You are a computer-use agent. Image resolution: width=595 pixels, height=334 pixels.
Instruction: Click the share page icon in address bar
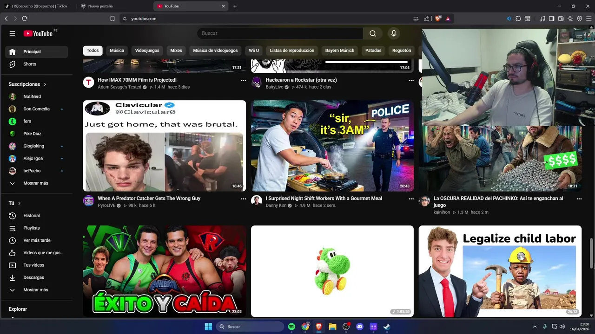click(x=426, y=19)
